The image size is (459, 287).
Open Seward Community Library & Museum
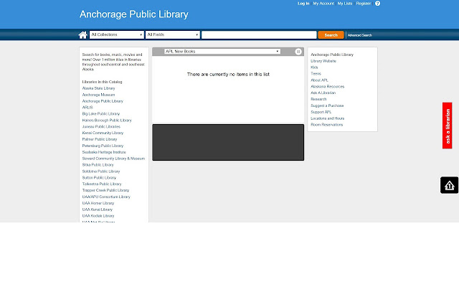tap(113, 159)
